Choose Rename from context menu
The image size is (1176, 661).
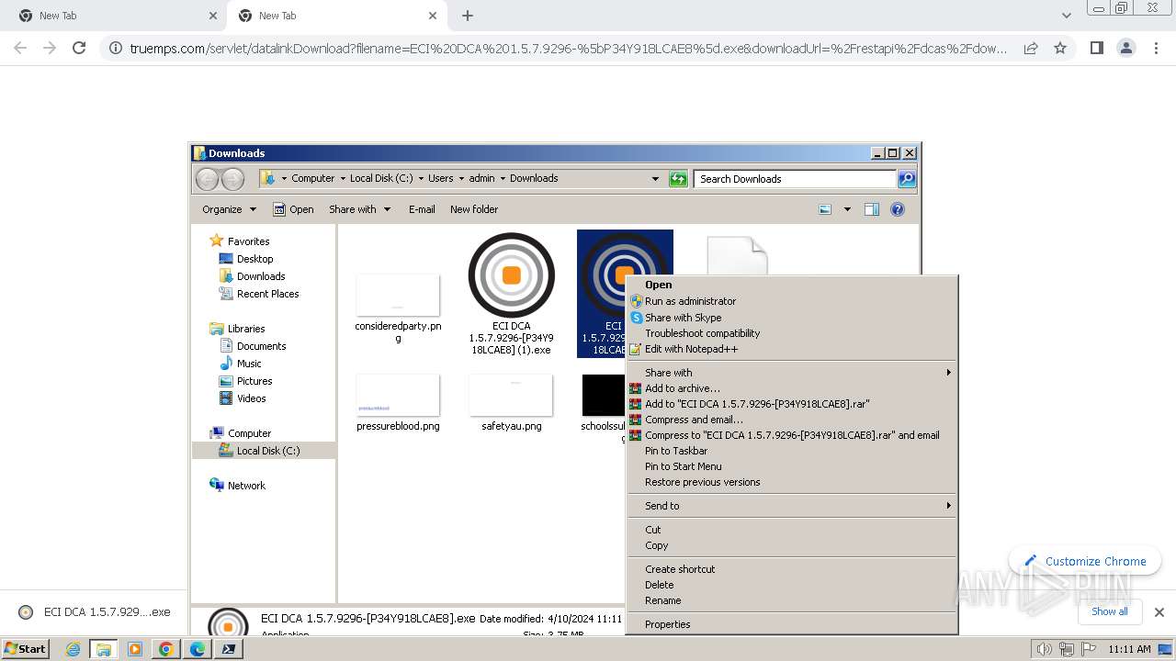click(662, 600)
